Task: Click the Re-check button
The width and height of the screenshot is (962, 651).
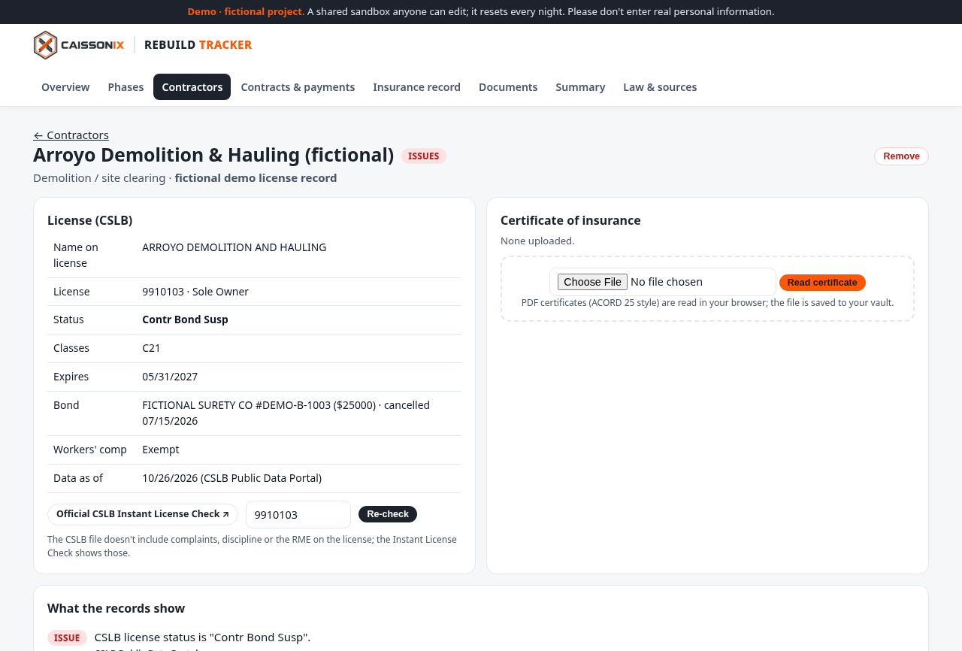Action: [x=388, y=514]
